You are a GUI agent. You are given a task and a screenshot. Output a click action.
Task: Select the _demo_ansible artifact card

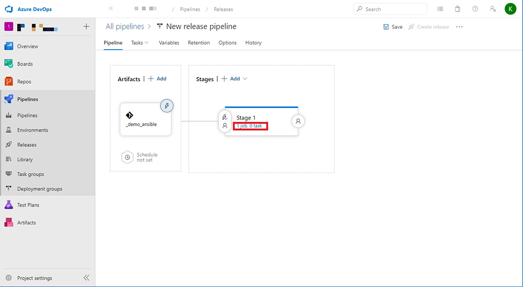coord(145,120)
